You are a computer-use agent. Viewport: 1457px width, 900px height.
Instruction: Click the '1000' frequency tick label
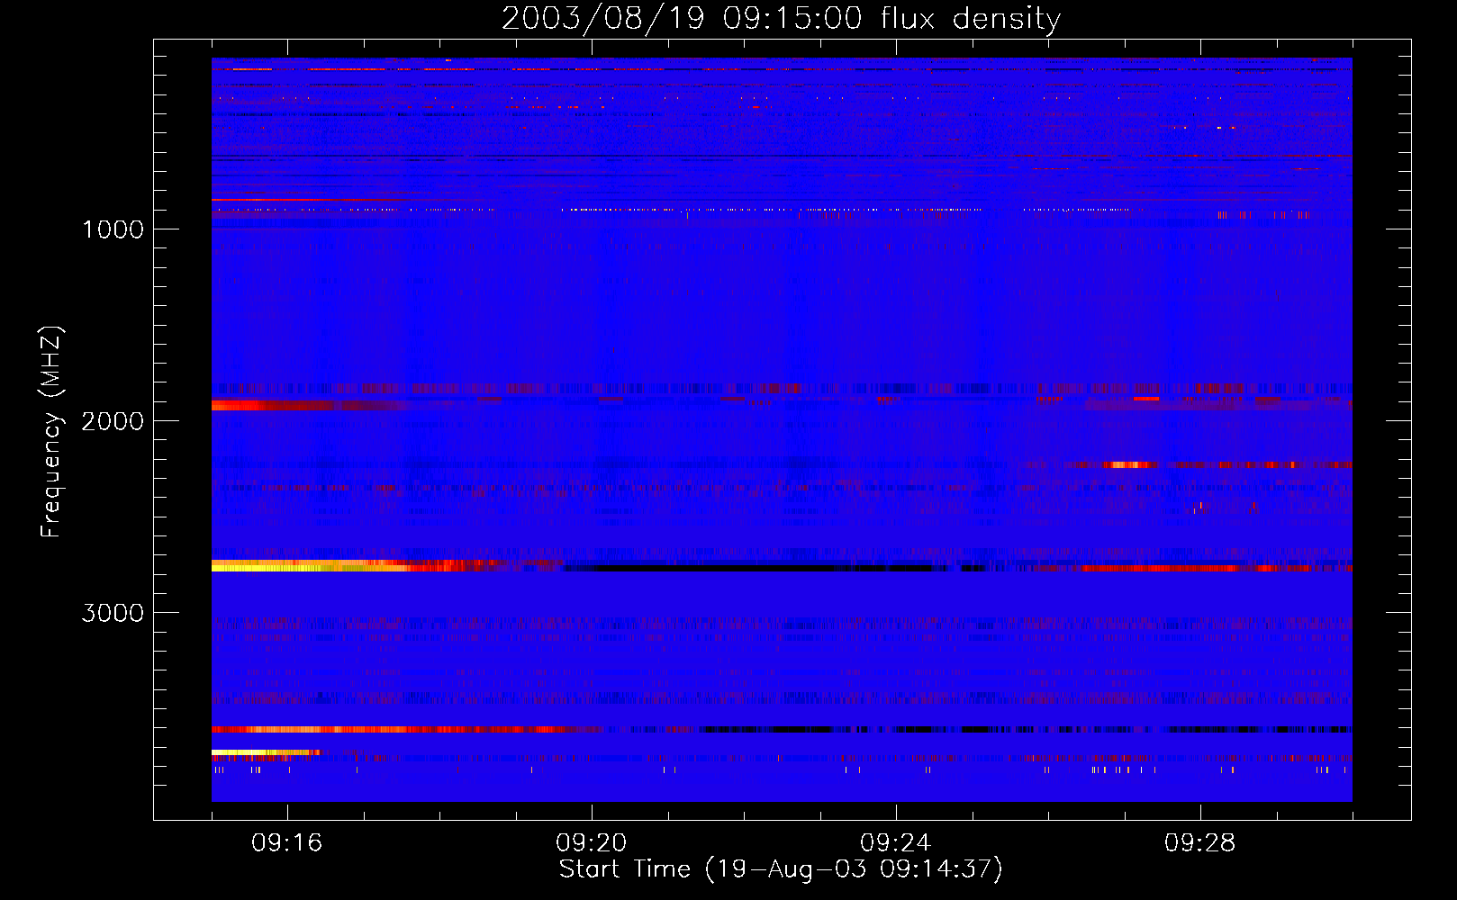tap(113, 229)
